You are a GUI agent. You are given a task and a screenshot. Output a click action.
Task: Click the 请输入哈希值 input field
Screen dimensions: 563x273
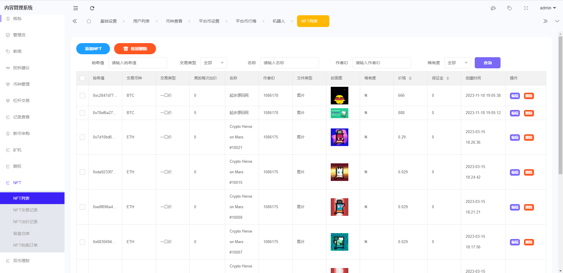pos(138,63)
